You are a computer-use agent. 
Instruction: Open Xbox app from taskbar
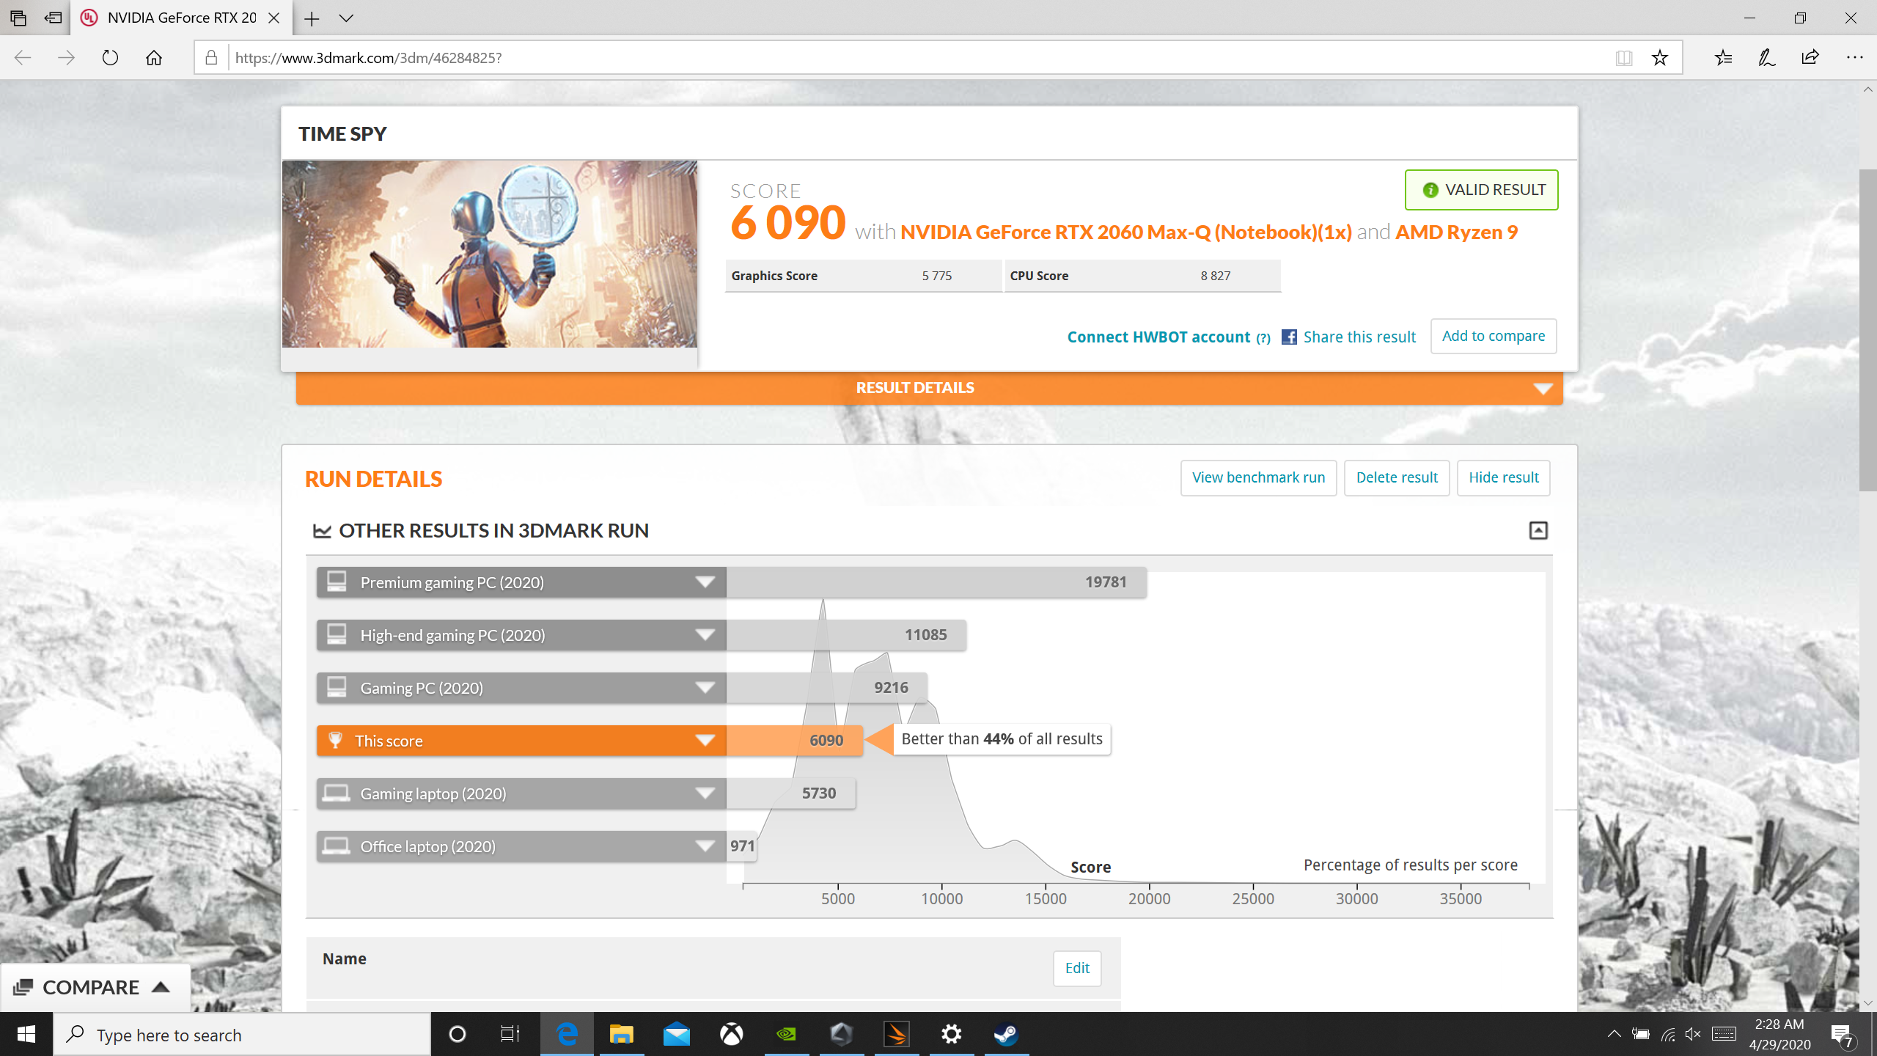(731, 1034)
